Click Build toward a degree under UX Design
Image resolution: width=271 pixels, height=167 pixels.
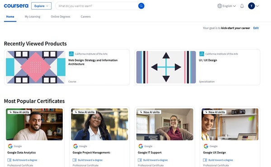(221, 160)
